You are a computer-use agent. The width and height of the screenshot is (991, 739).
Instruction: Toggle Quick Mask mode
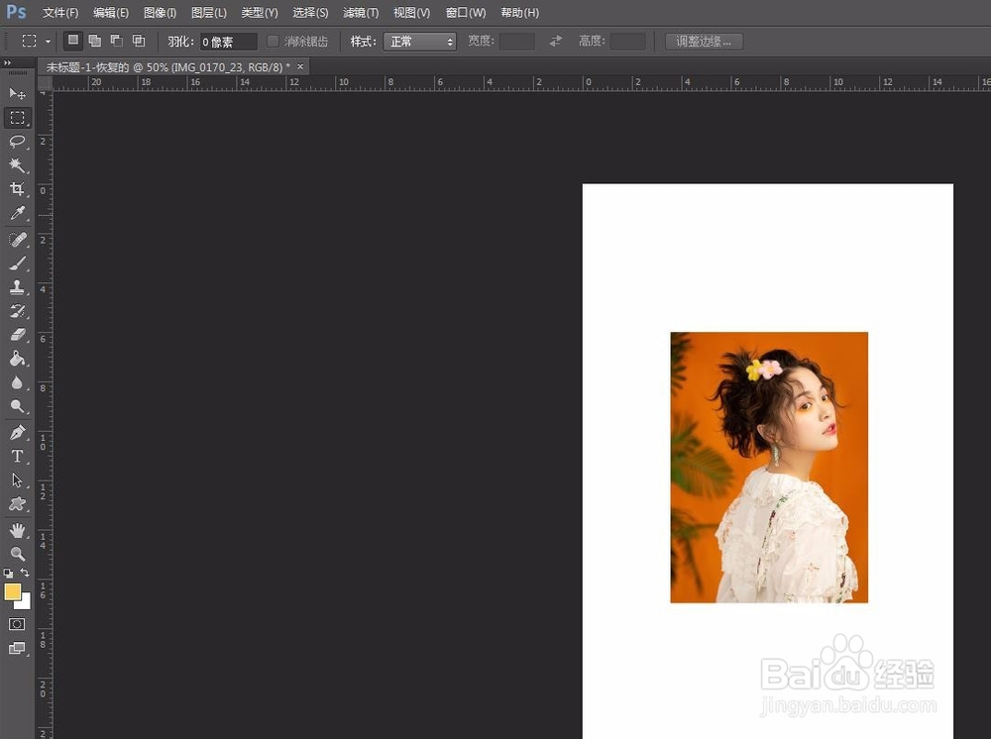pyautogui.click(x=17, y=624)
